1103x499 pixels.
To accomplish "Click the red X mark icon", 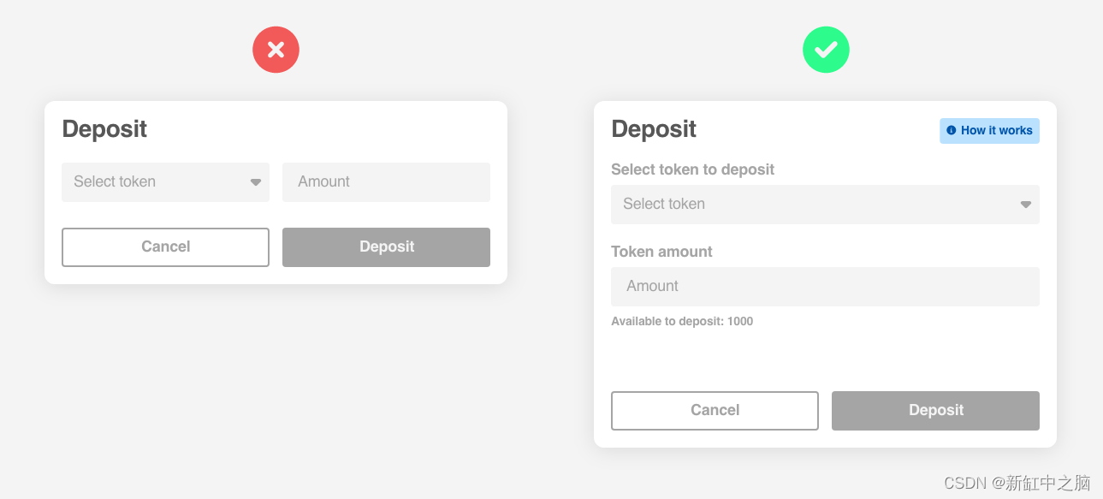I will 276,50.
